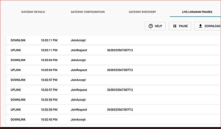The image size is (221, 129).
Task: Go to the Gateway Discovery tab
Action: pyautogui.click(x=142, y=12)
